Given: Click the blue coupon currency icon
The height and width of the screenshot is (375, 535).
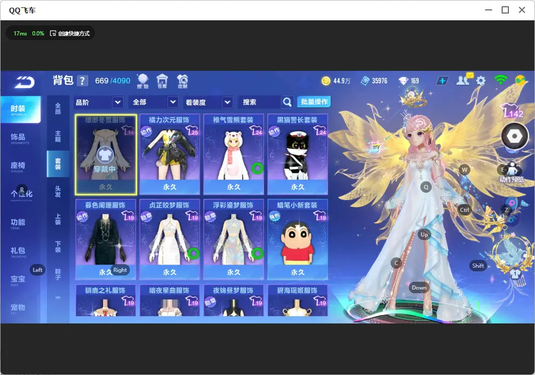Looking at the screenshot, I should pyautogui.click(x=365, y=81).
